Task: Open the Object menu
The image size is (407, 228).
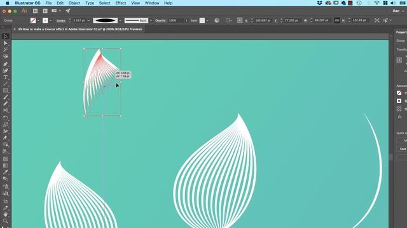Action: click(x=74, y=3)
